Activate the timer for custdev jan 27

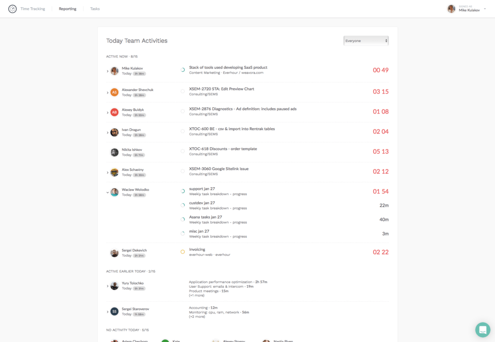click(183, 205)
